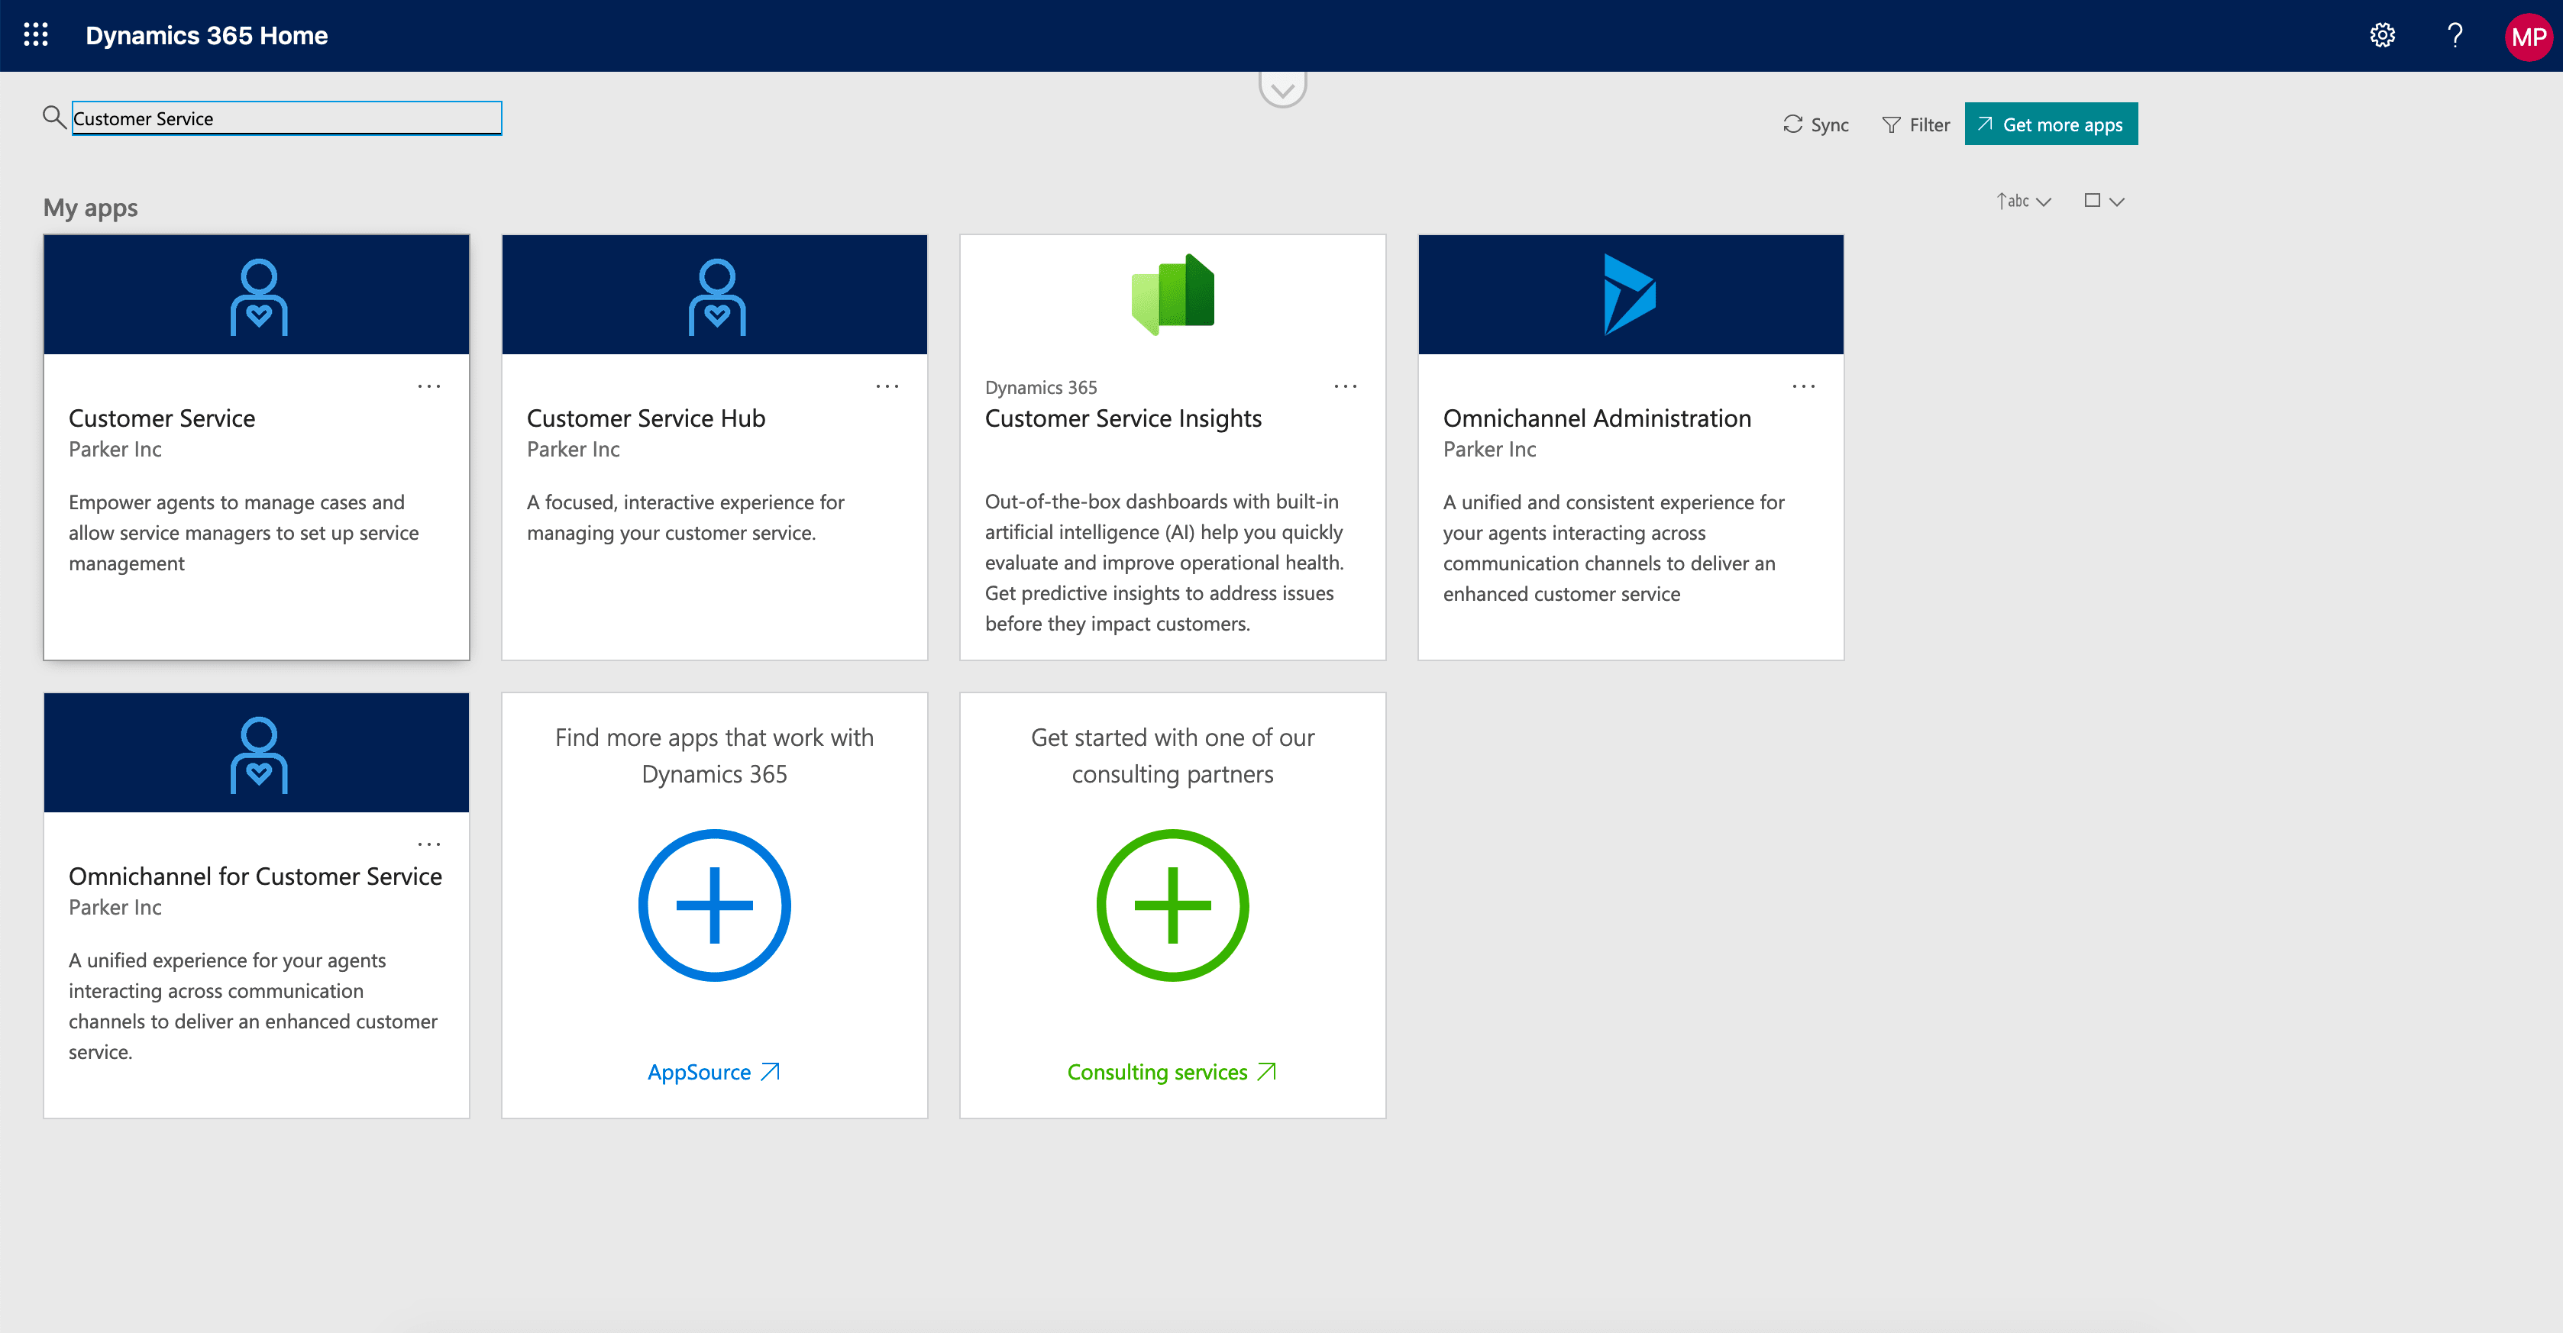Viewport: 2563px width, 1333px height.
Task: Click the Customer Service search input field
Action: point(286,118)
